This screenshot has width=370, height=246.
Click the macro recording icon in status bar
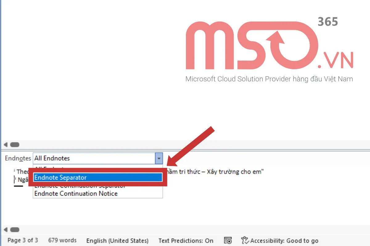pyautogui.click(x=228, y=240)
